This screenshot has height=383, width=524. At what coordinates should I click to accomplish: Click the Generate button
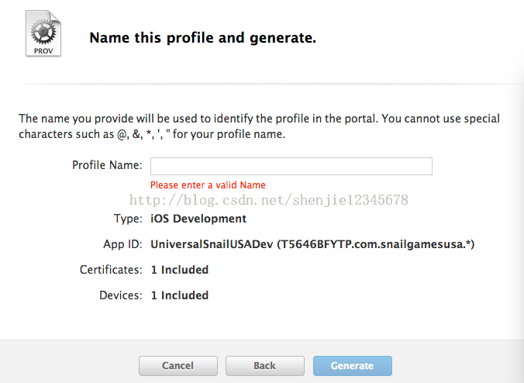(352, 366)
